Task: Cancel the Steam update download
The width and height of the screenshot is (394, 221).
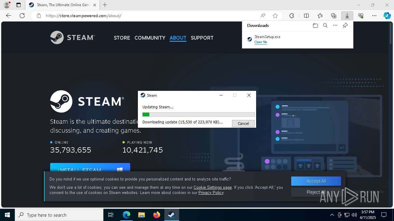Action: click(243, 123)
